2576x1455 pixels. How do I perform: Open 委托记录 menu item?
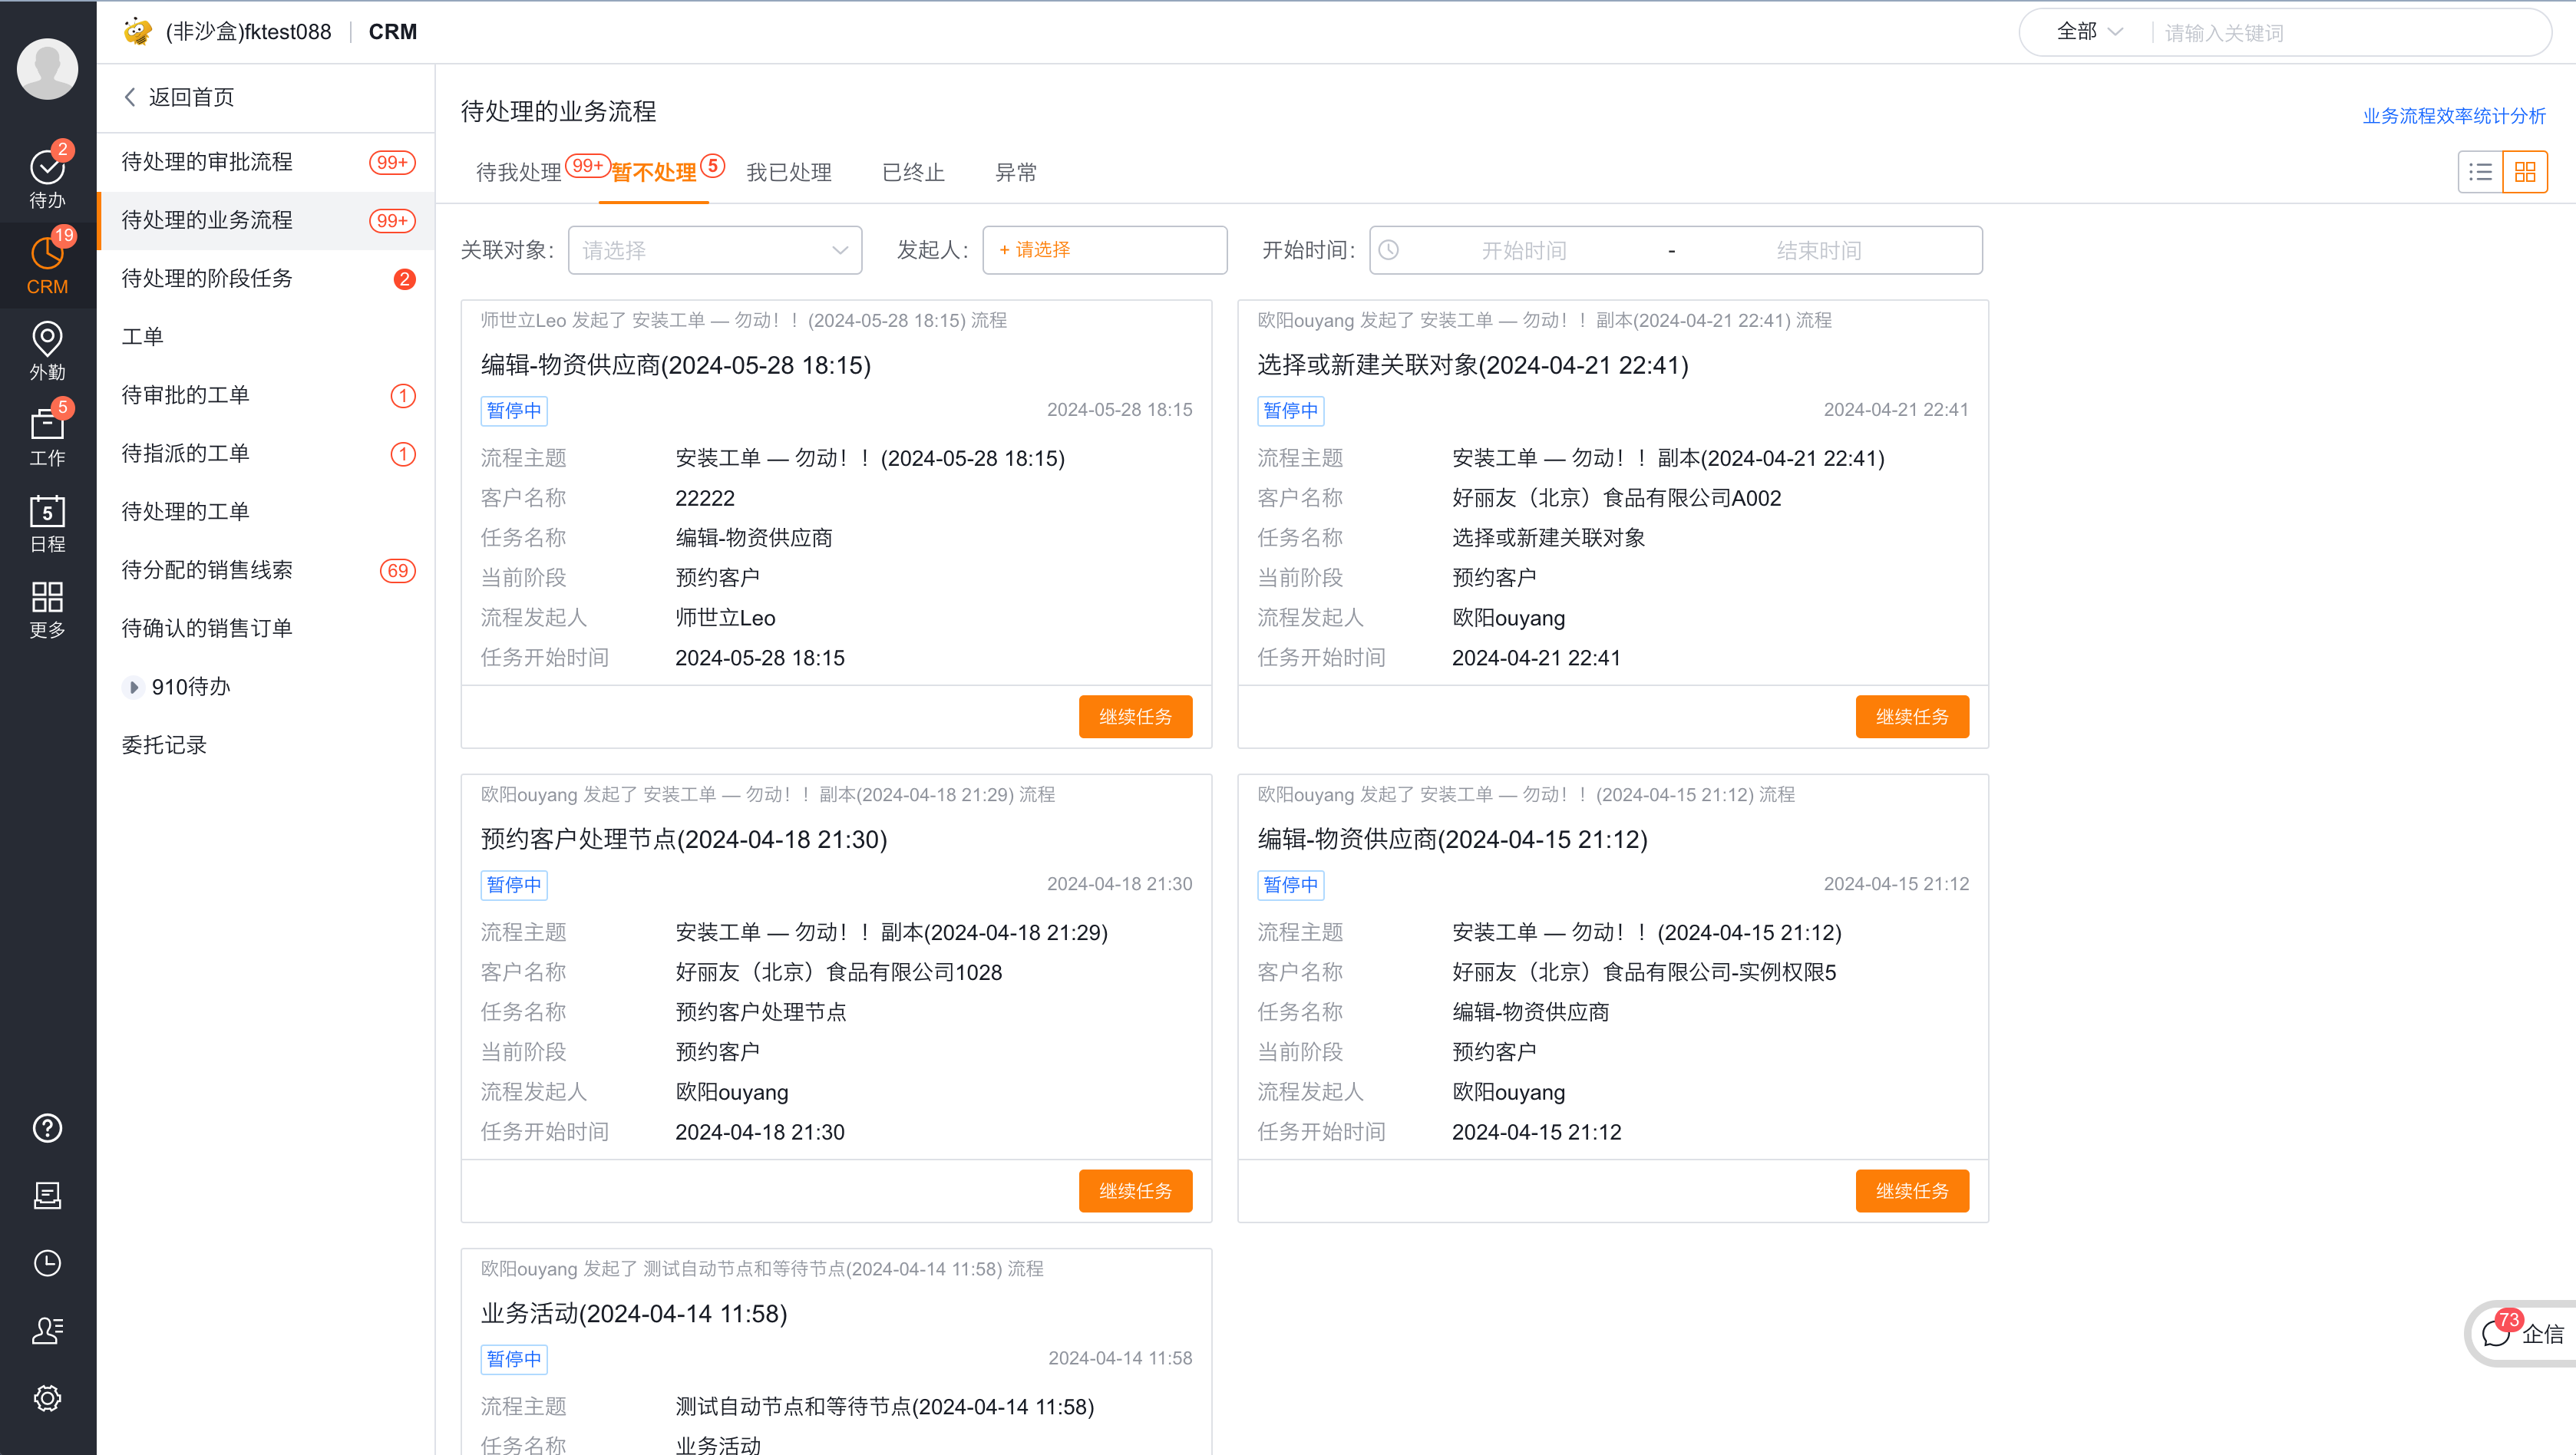pos(266,745)
